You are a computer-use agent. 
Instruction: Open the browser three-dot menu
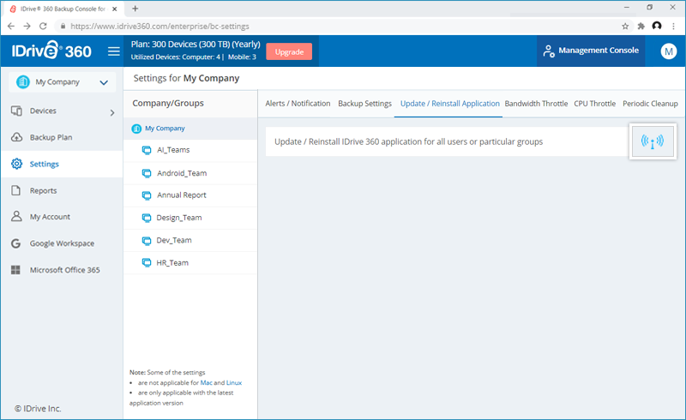pos(673,27)
